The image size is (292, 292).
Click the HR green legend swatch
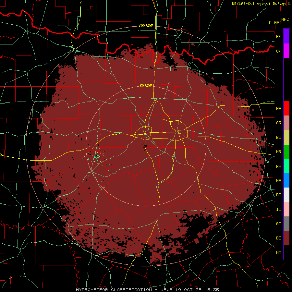point(286,152)
